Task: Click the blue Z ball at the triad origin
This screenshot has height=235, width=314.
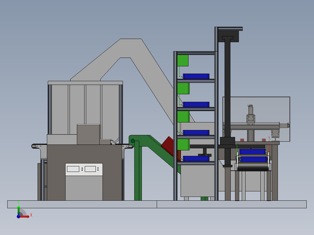Action: coord(18,217)
